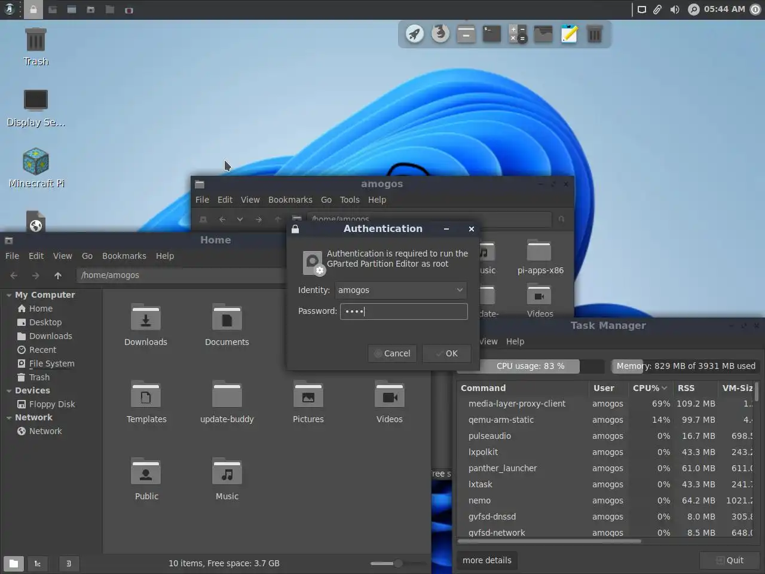765x574 pixels.
Task: Select the pi-apps-x86 folder in amogos window
Action: [540, 257]
